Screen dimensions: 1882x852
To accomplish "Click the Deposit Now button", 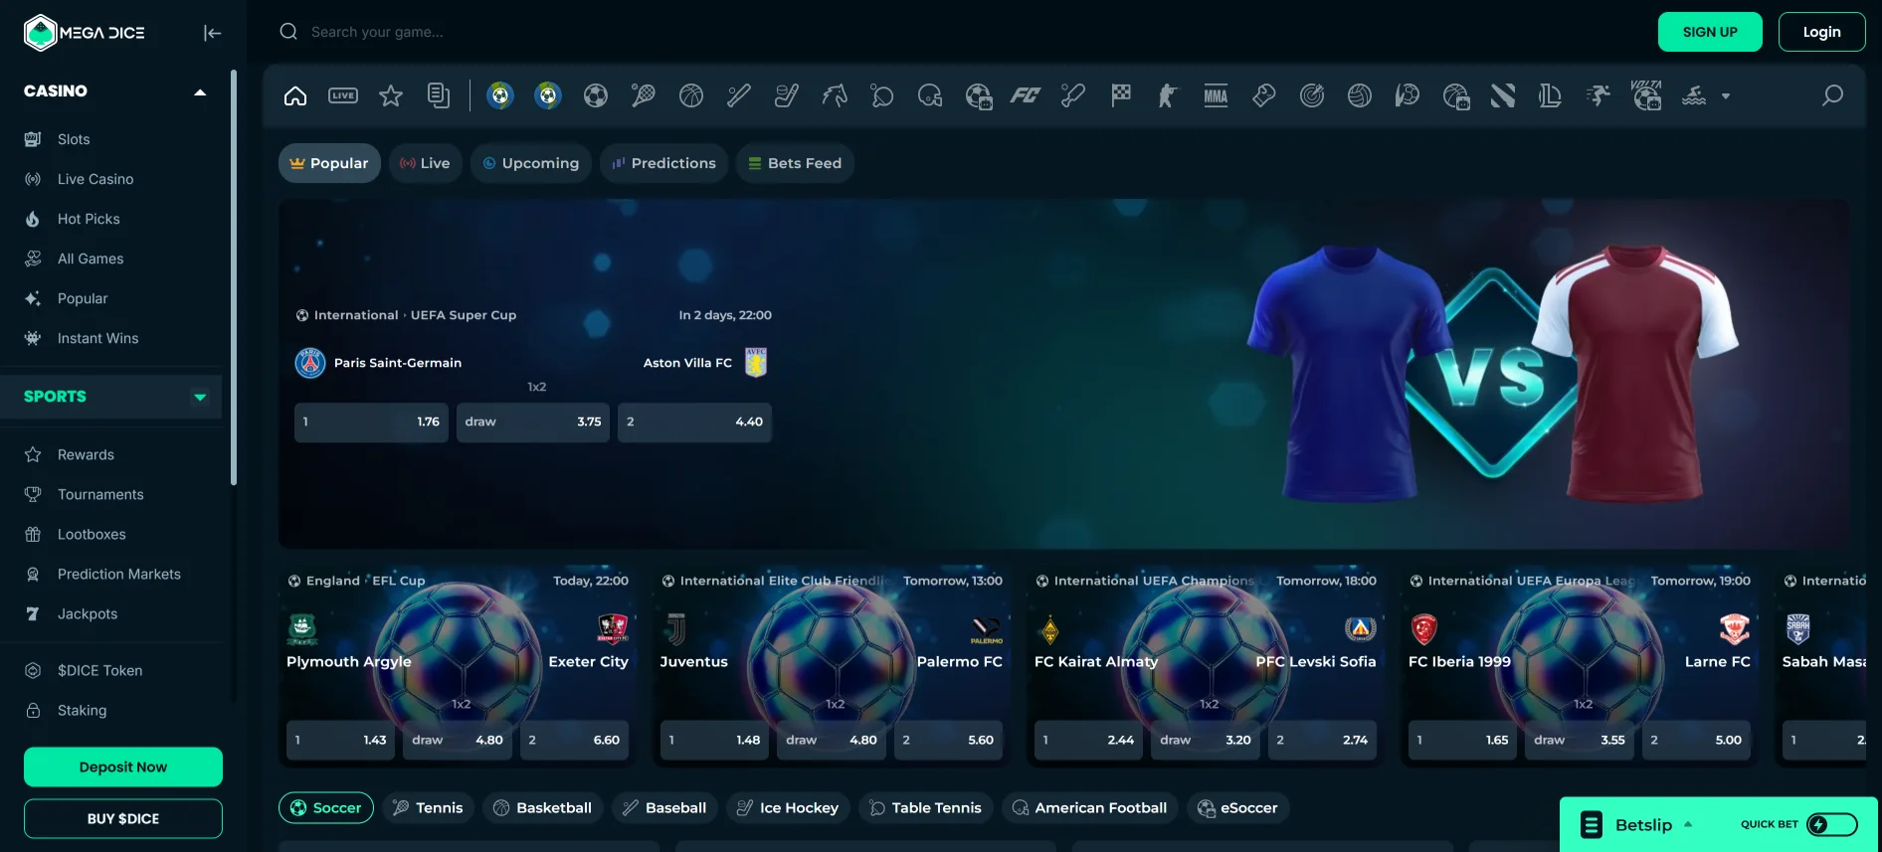I will click(123, 767).
